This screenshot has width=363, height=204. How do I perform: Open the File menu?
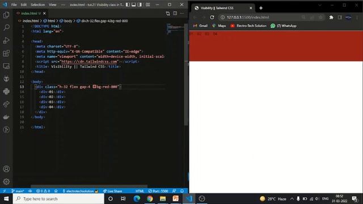click(14, 5)
